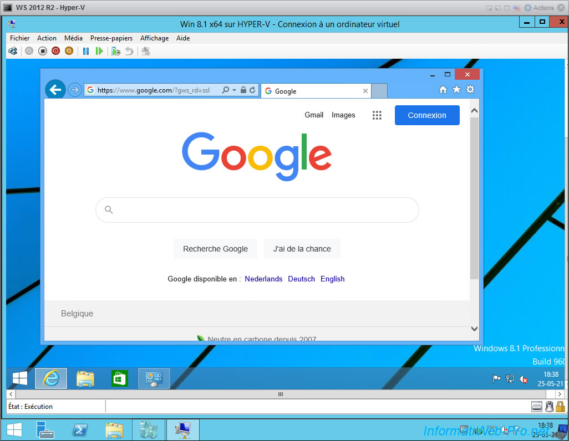Open the Média menu
Image resolution: width=569 pixels, height=441 pixels.
[x=73, y=38]
